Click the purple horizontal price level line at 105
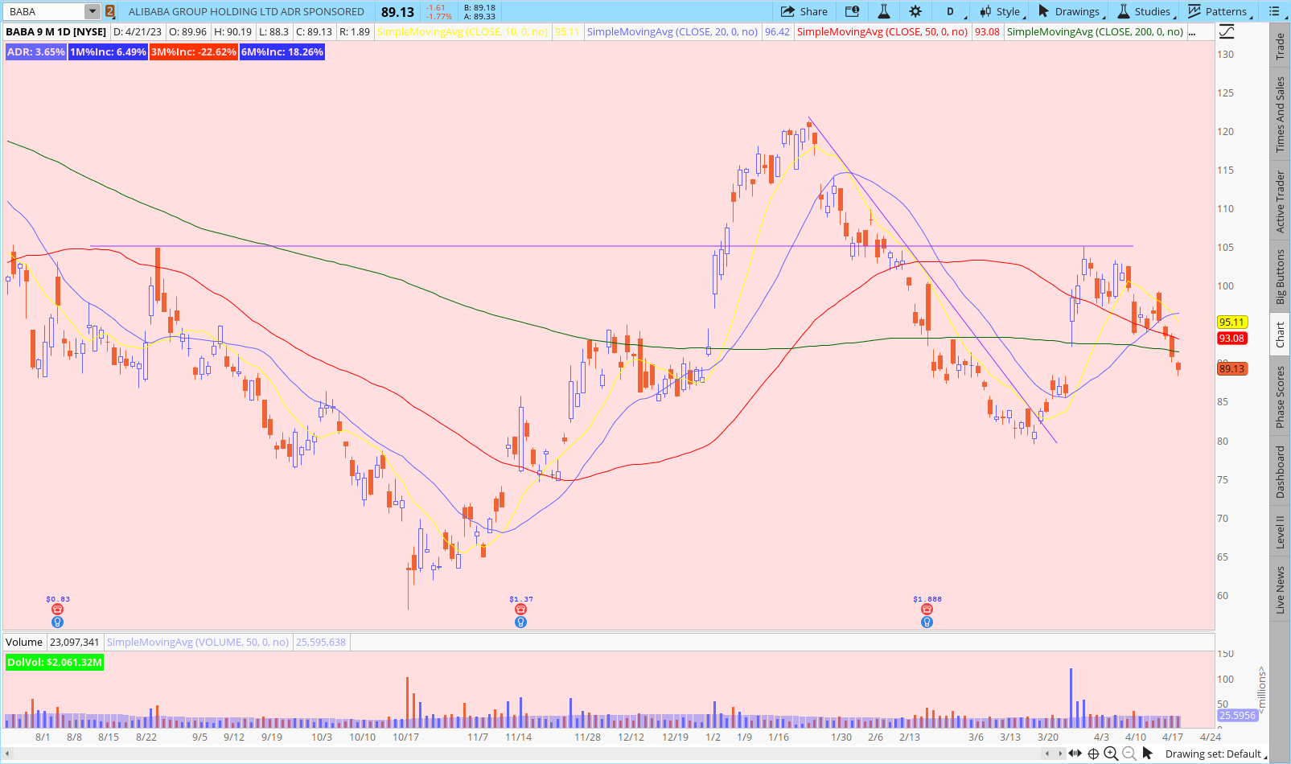 (611, 246)
